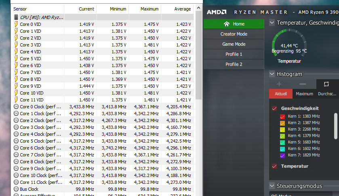Viewport: 339px width, 196px height.
Task: Collapse the Steuerungsmodus section
Action: click(x=272, y=185)
